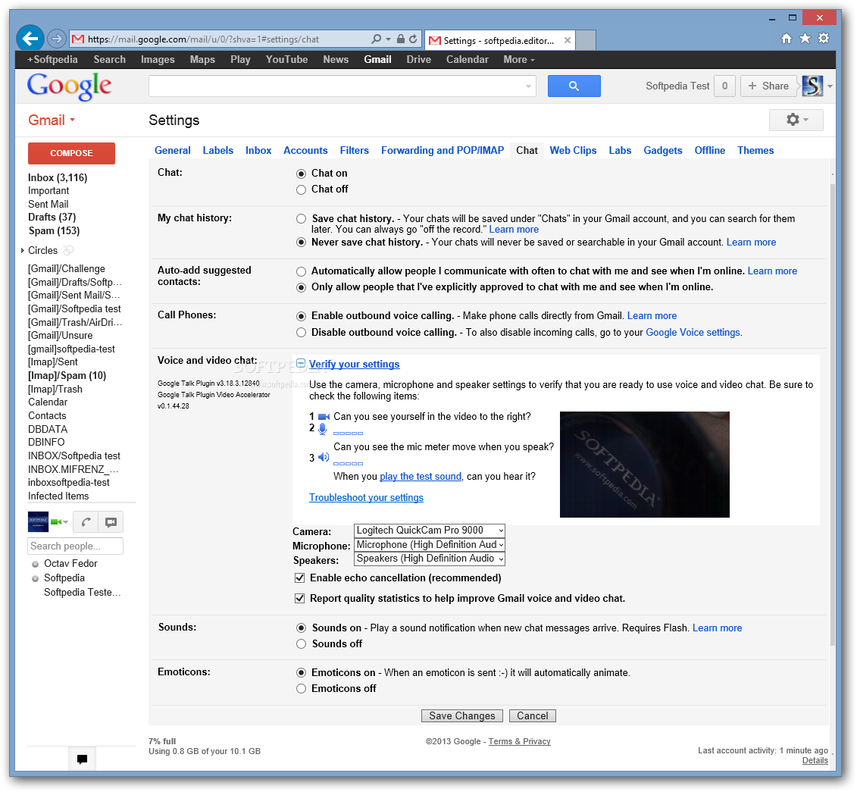Expand the Circles section arrow
This screenshot has height=792, width=857.
pos(23,250)
